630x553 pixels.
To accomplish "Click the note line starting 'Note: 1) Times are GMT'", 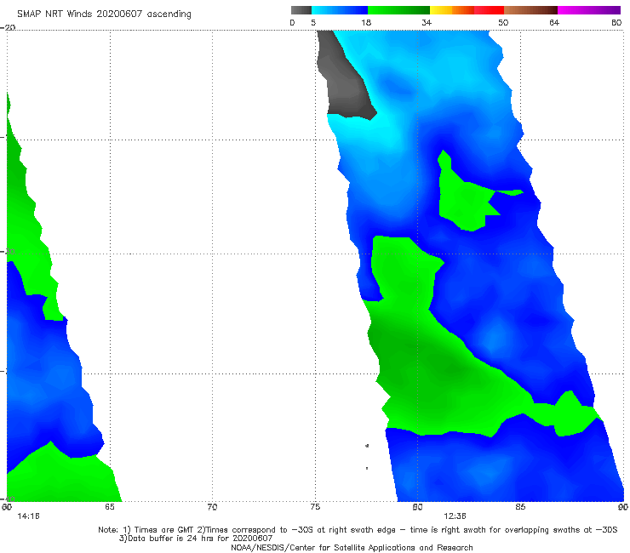I will tap(358, 530).
